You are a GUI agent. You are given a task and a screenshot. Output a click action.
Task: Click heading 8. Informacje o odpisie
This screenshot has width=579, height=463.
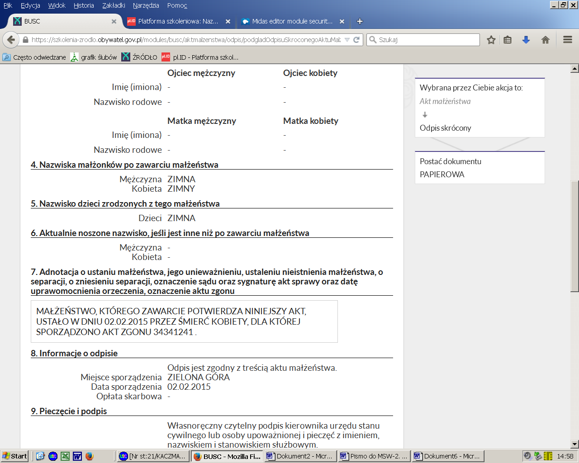click(74, 353)
